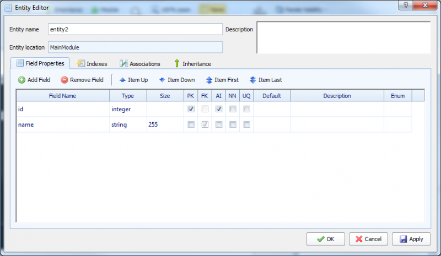Image resolution: width=441 pixels, height=256 pixels.
Task: Click the Entity Editor window icon
Action: click(x=8, y=8)
